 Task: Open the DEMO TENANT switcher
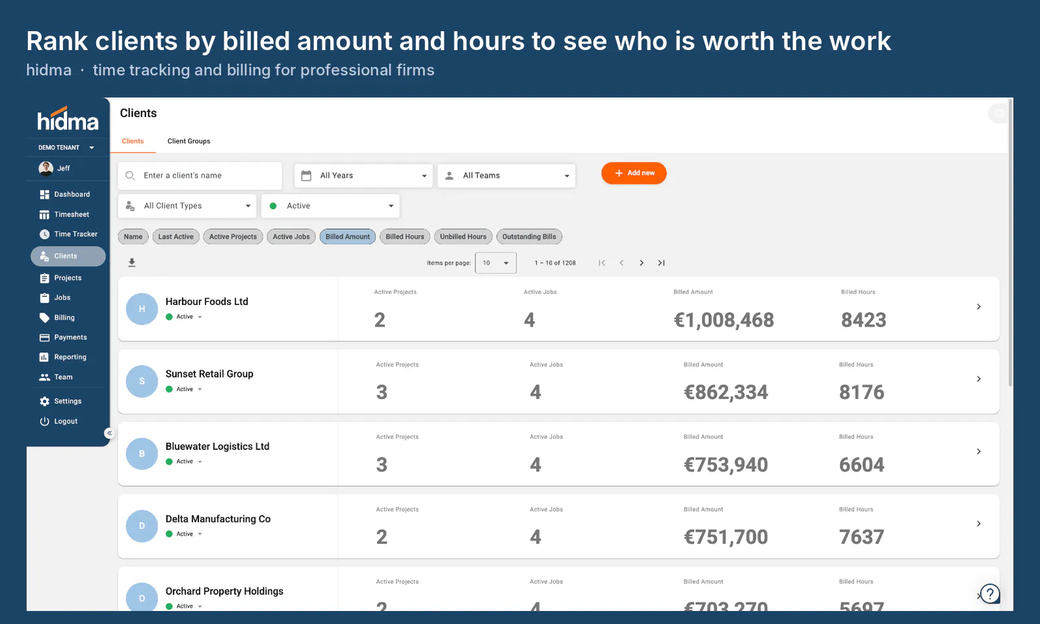point(66,148)
